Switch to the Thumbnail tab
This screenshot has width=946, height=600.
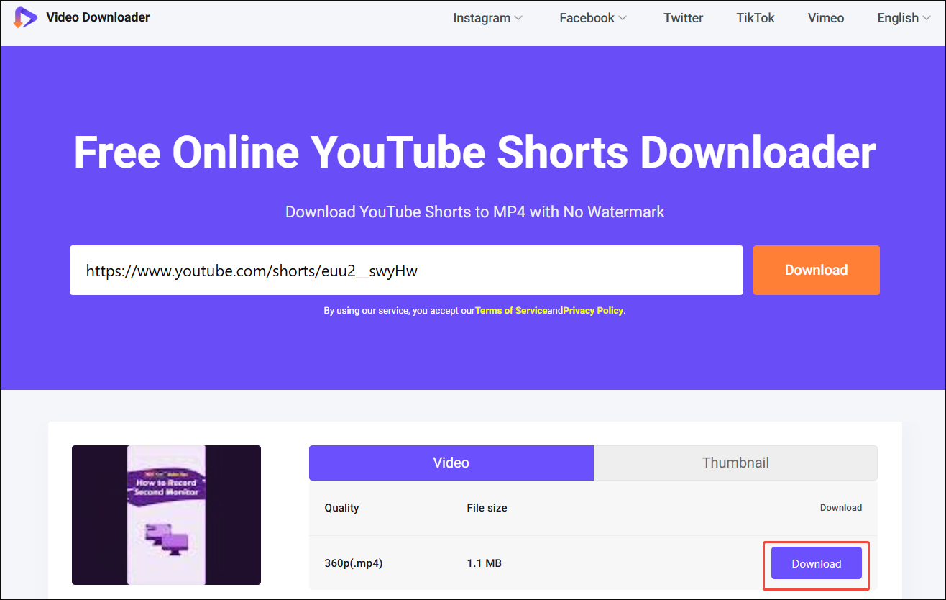coord(735,463)
